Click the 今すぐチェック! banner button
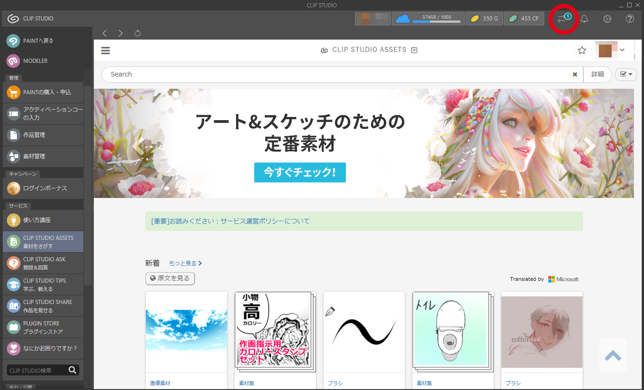 pyautogui.click(x=300, y=172)
